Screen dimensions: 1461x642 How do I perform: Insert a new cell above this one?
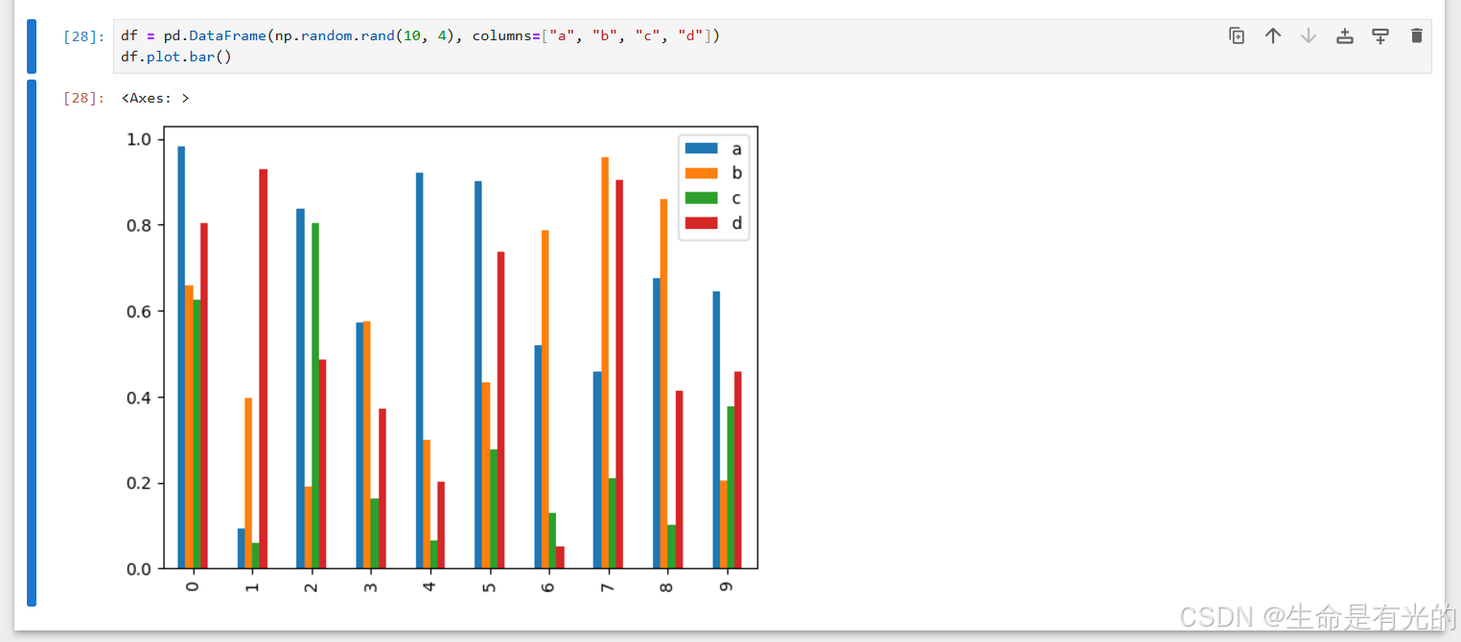(1344, 35)
